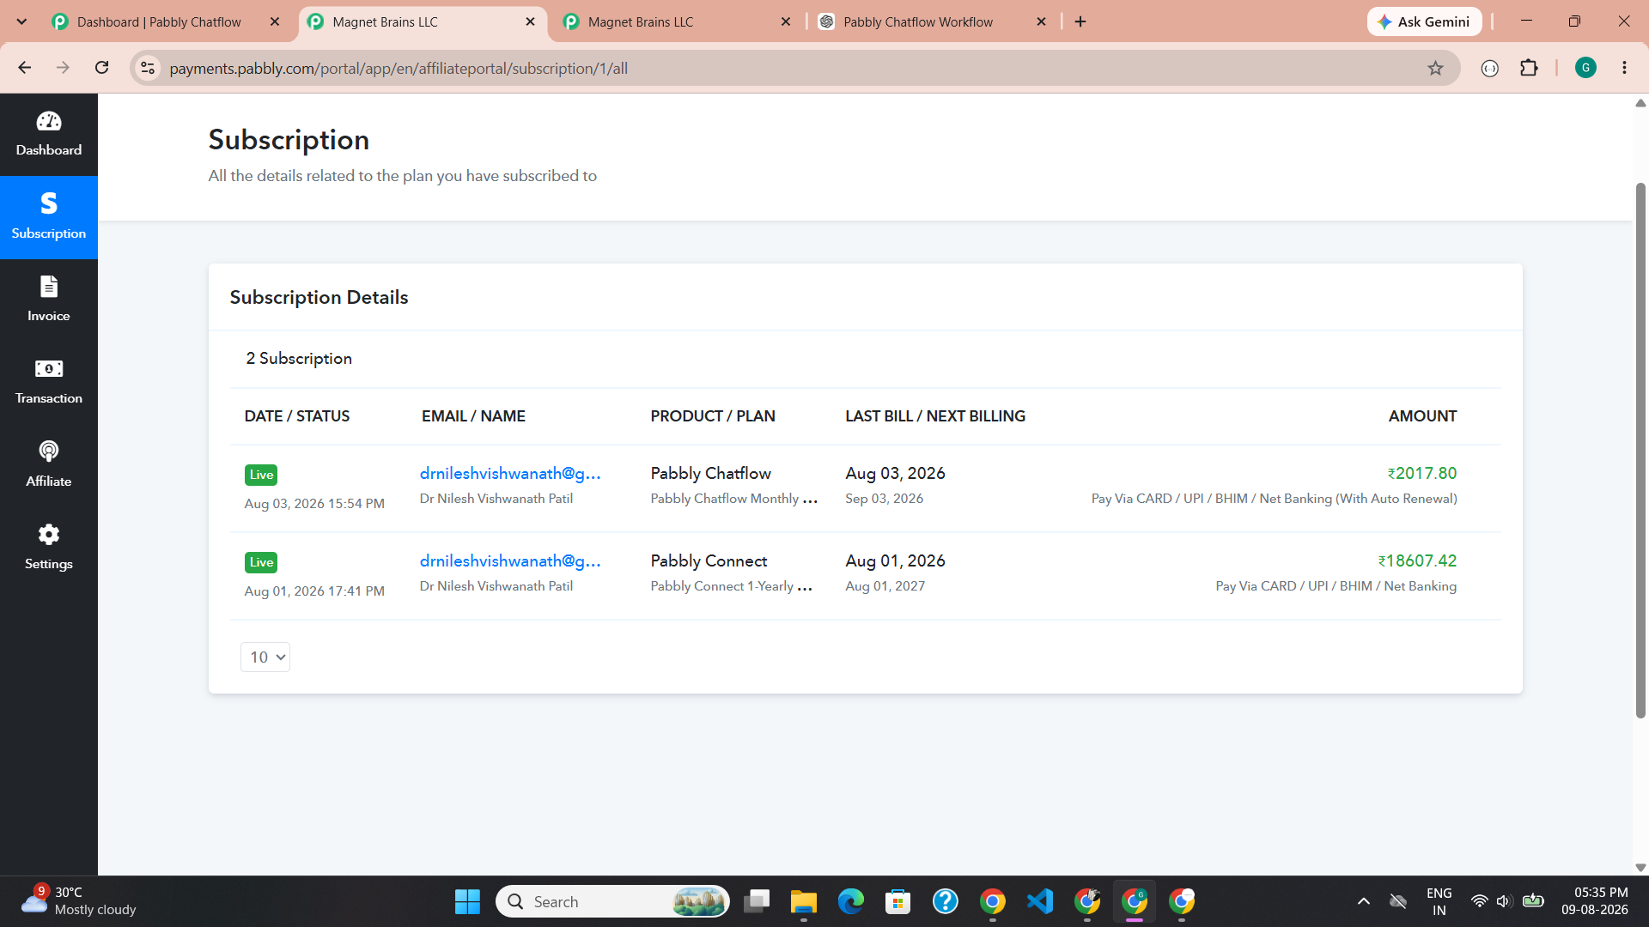Open Task View on taskbar
Viewport: 1649px width, 927px height.
point(756,901)
